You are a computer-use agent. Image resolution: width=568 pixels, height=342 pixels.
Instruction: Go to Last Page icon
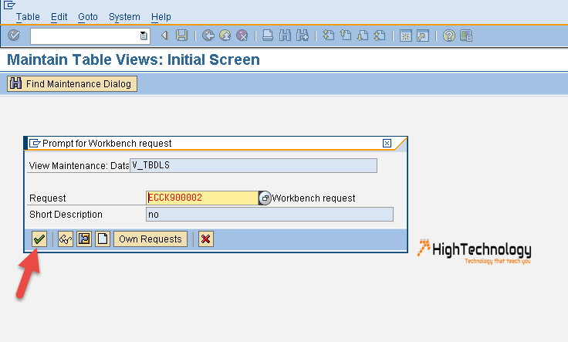click(380, 36)
